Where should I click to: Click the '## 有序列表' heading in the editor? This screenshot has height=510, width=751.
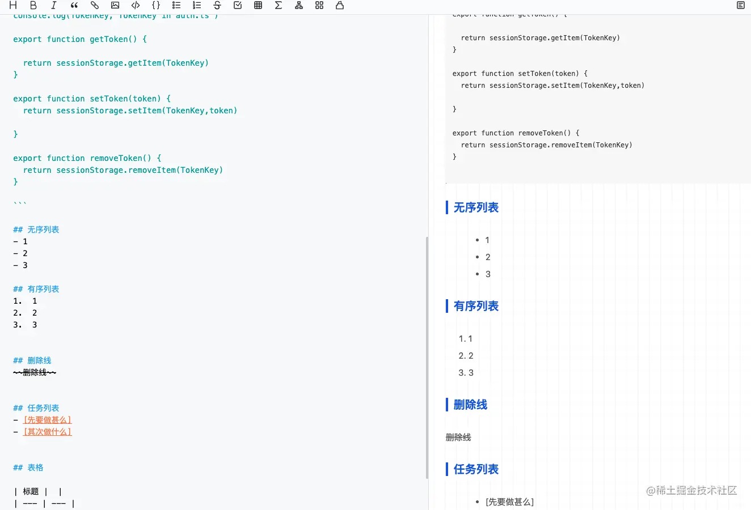click(x=36, y=289)
